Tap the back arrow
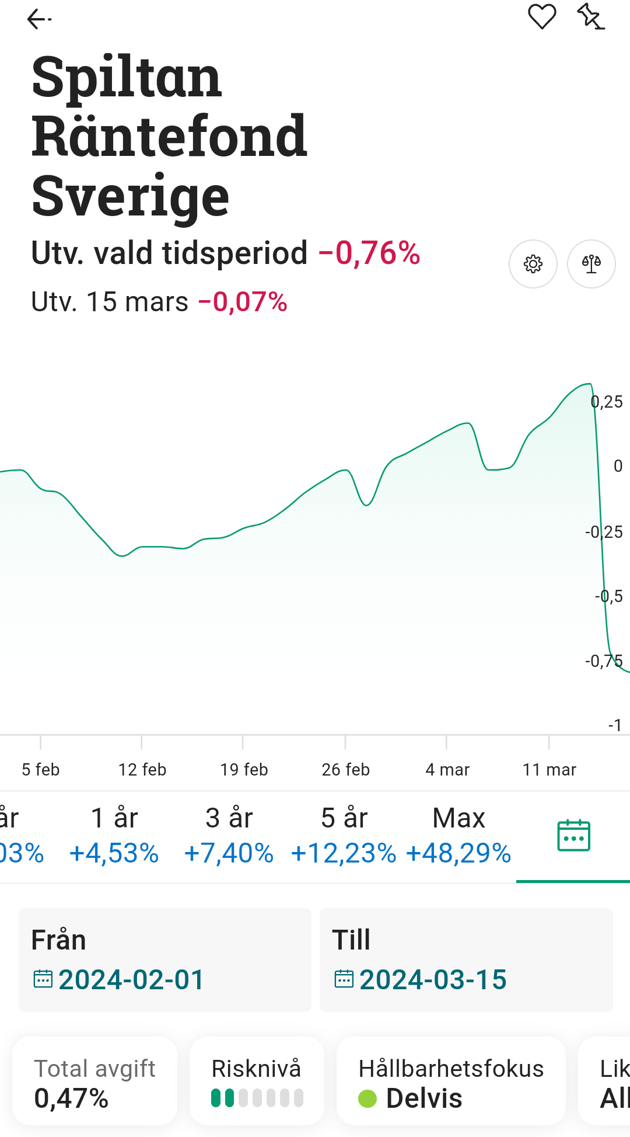Viewport: 630px width, 1137px height. pyautogui.click(x=38, y=19)
